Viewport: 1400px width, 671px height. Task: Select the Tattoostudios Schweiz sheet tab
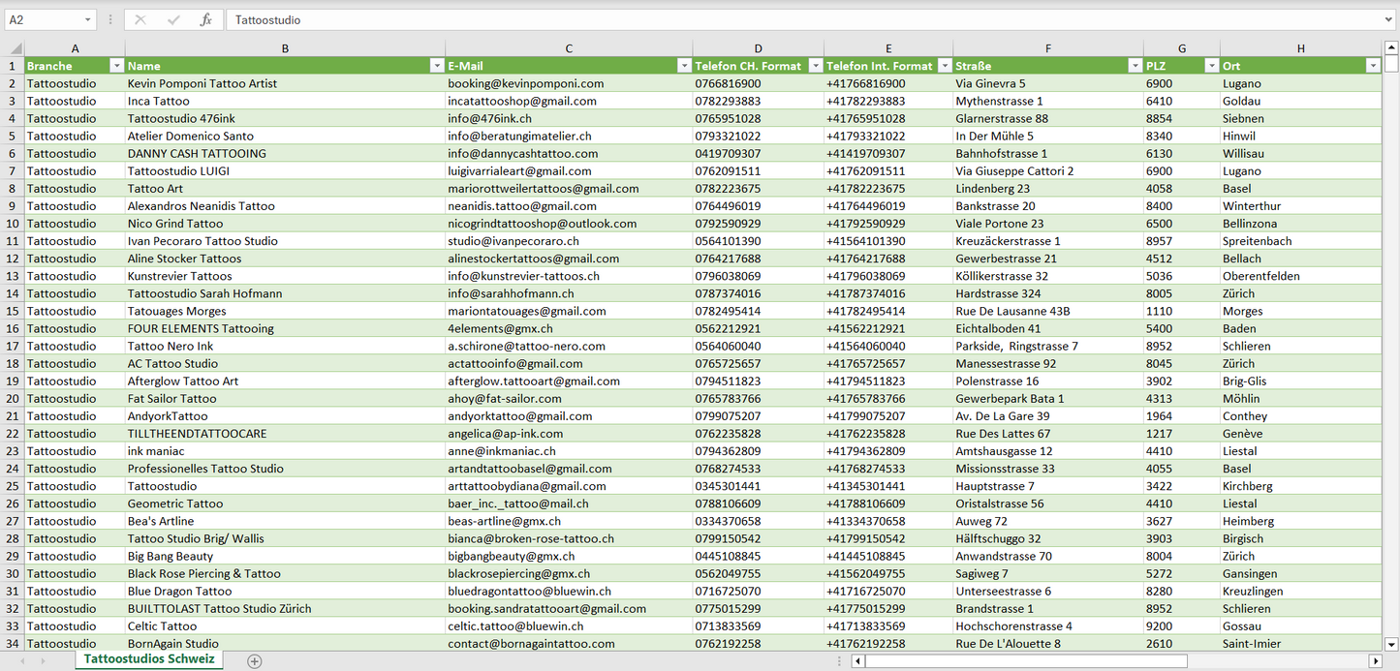click(x=149, y=659)
